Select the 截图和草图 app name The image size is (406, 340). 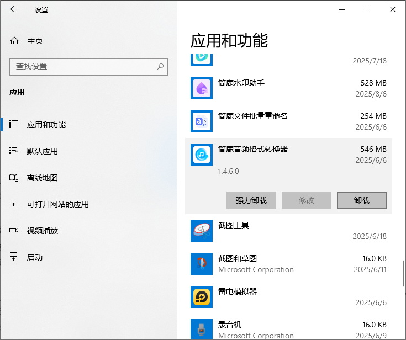click(238, 258)
